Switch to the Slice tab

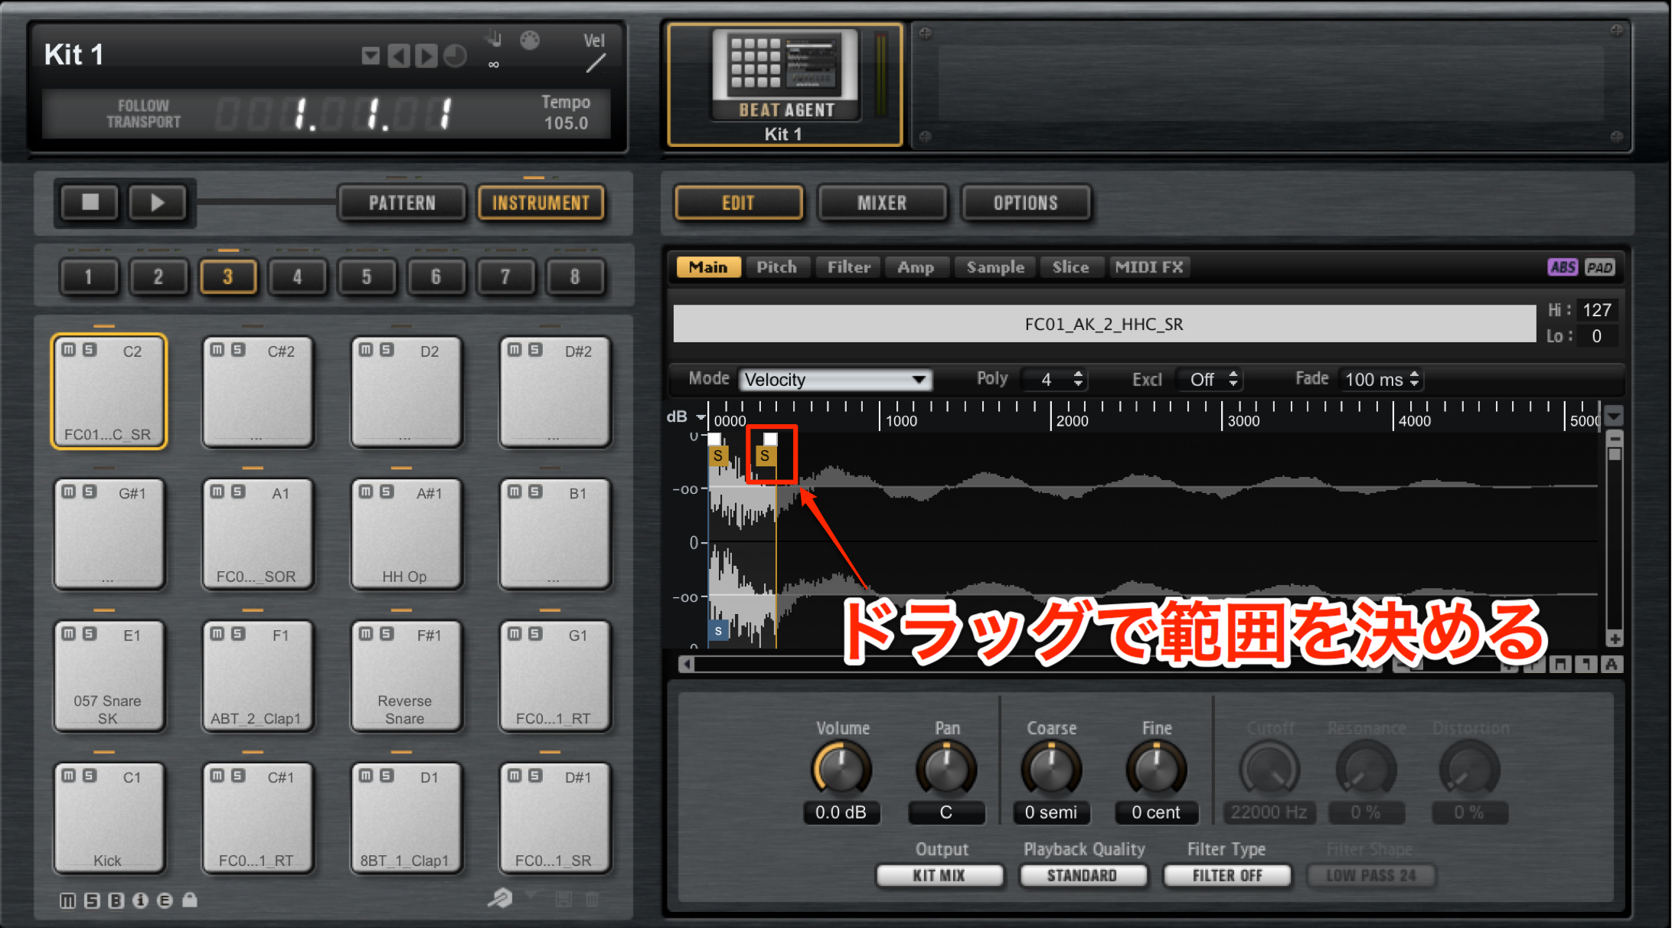pos(1070,267)
